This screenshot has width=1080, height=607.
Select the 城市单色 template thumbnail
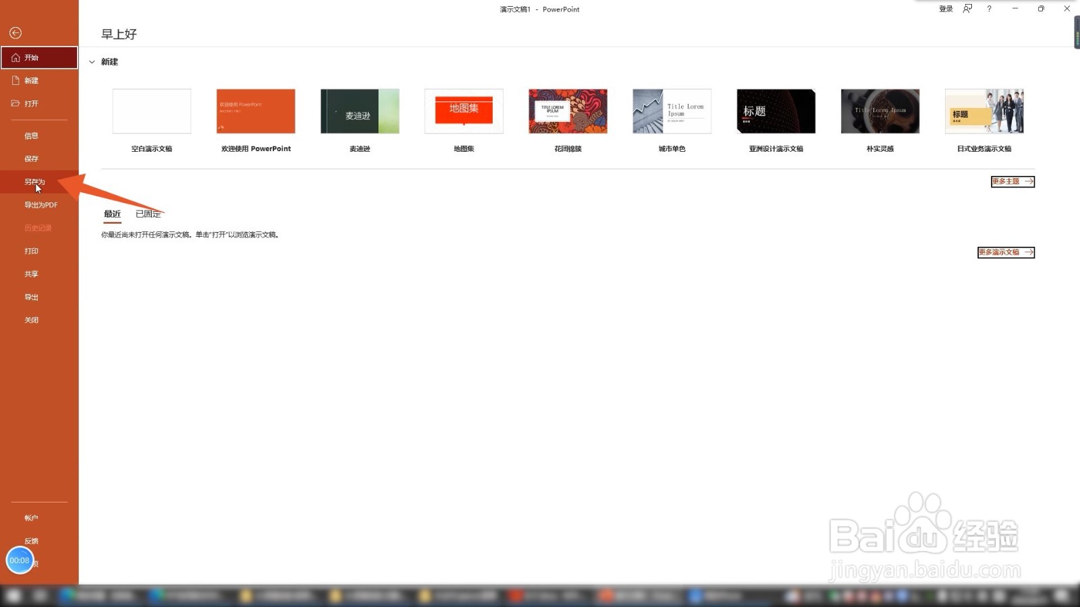click(x=672, y=111)
